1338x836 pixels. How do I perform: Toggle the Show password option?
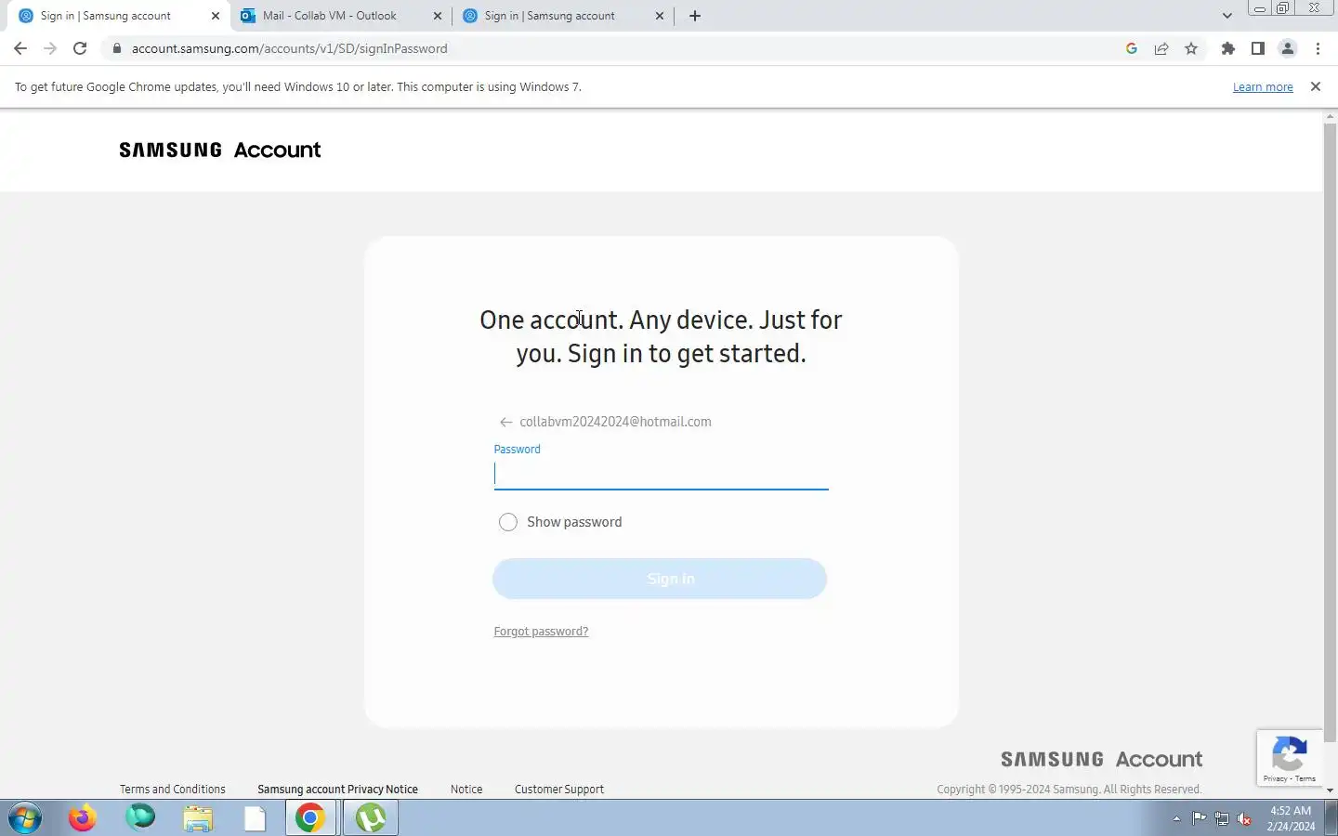coord(507,522)
